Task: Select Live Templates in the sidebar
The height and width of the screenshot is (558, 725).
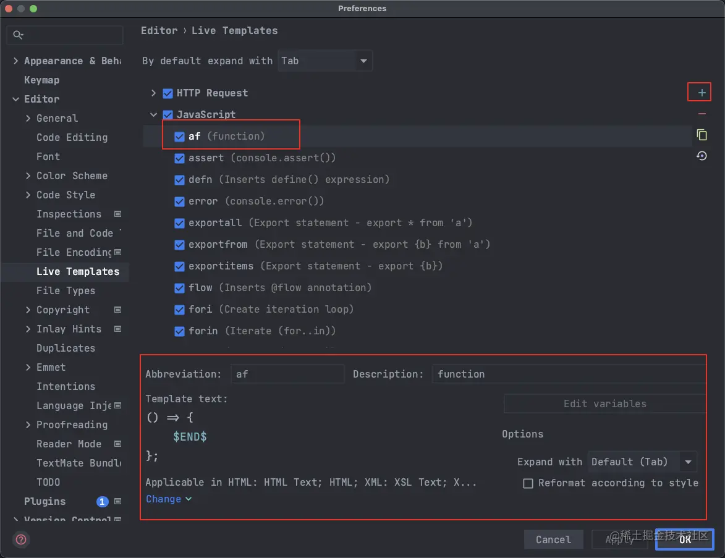Action: click(78, 271)
